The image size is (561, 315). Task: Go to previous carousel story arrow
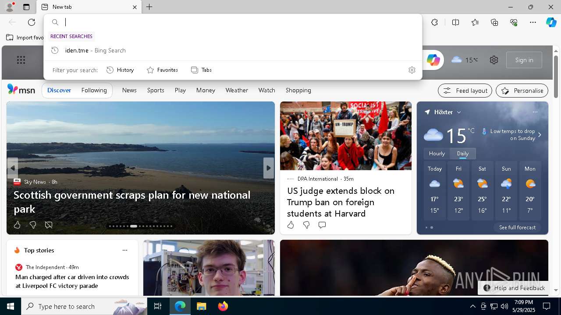pos(13,168)
